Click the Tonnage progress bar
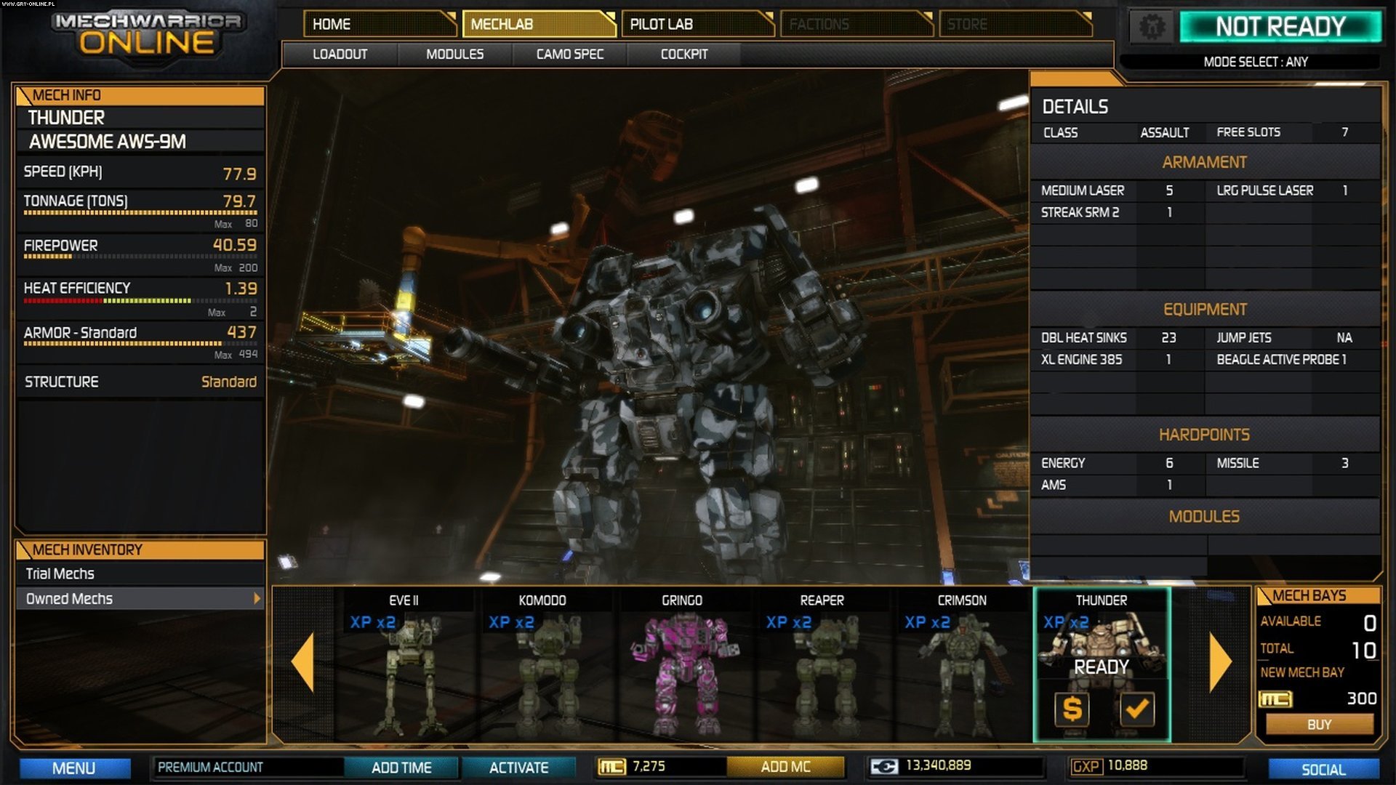1396x785 pixels. [140, 213]
